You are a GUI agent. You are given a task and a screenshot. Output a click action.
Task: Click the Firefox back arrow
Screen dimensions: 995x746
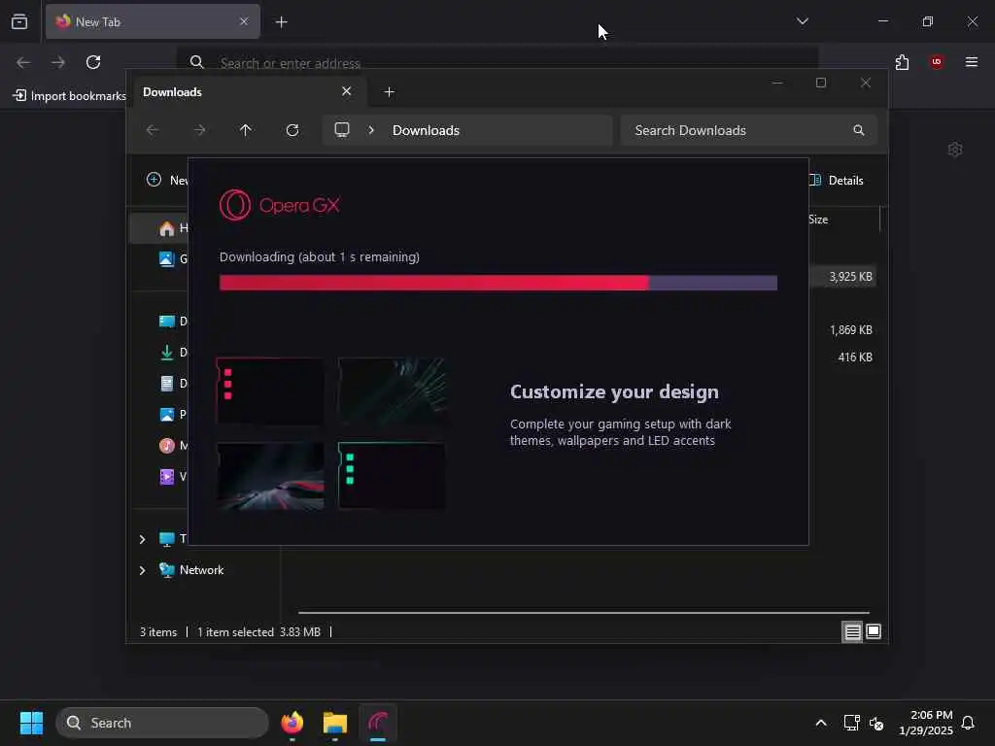[x=23, y=62]
